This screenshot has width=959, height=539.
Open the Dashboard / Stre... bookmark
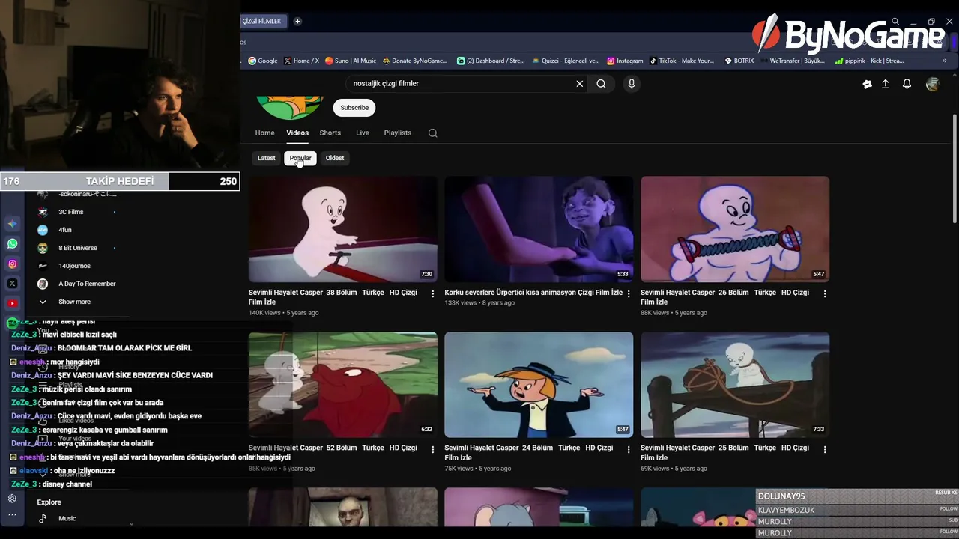point(491,61)
